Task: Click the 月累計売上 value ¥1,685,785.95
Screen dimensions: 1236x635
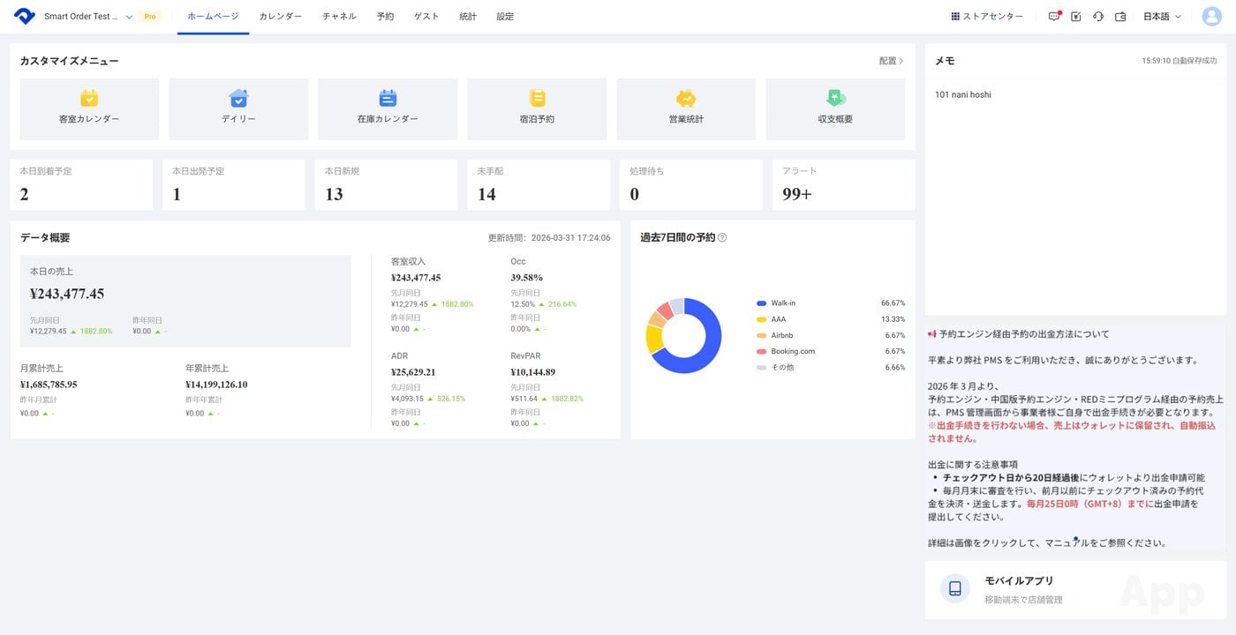Action: pos(49,385)
